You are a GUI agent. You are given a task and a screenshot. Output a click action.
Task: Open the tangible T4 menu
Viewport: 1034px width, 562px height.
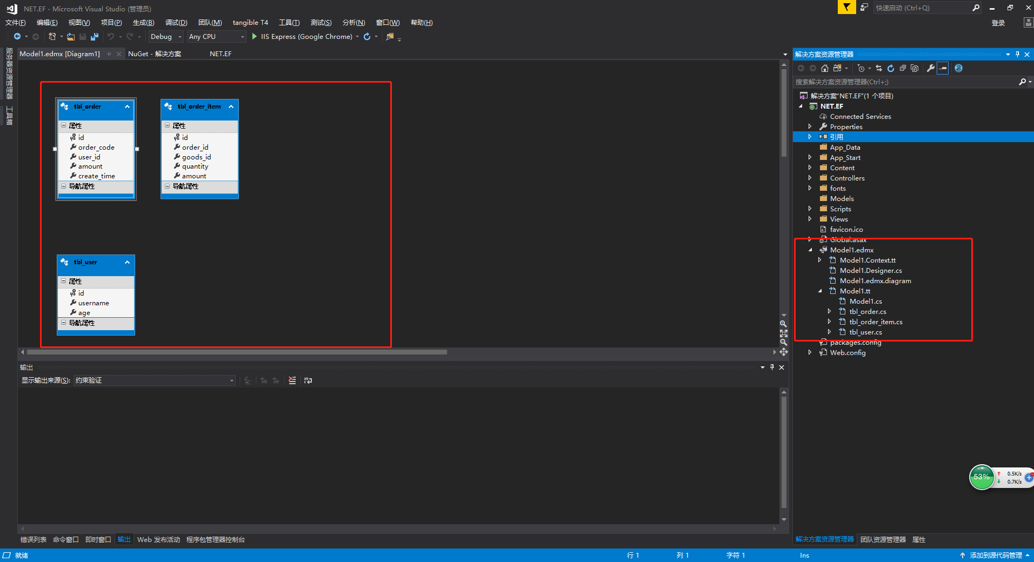[250, 23]
